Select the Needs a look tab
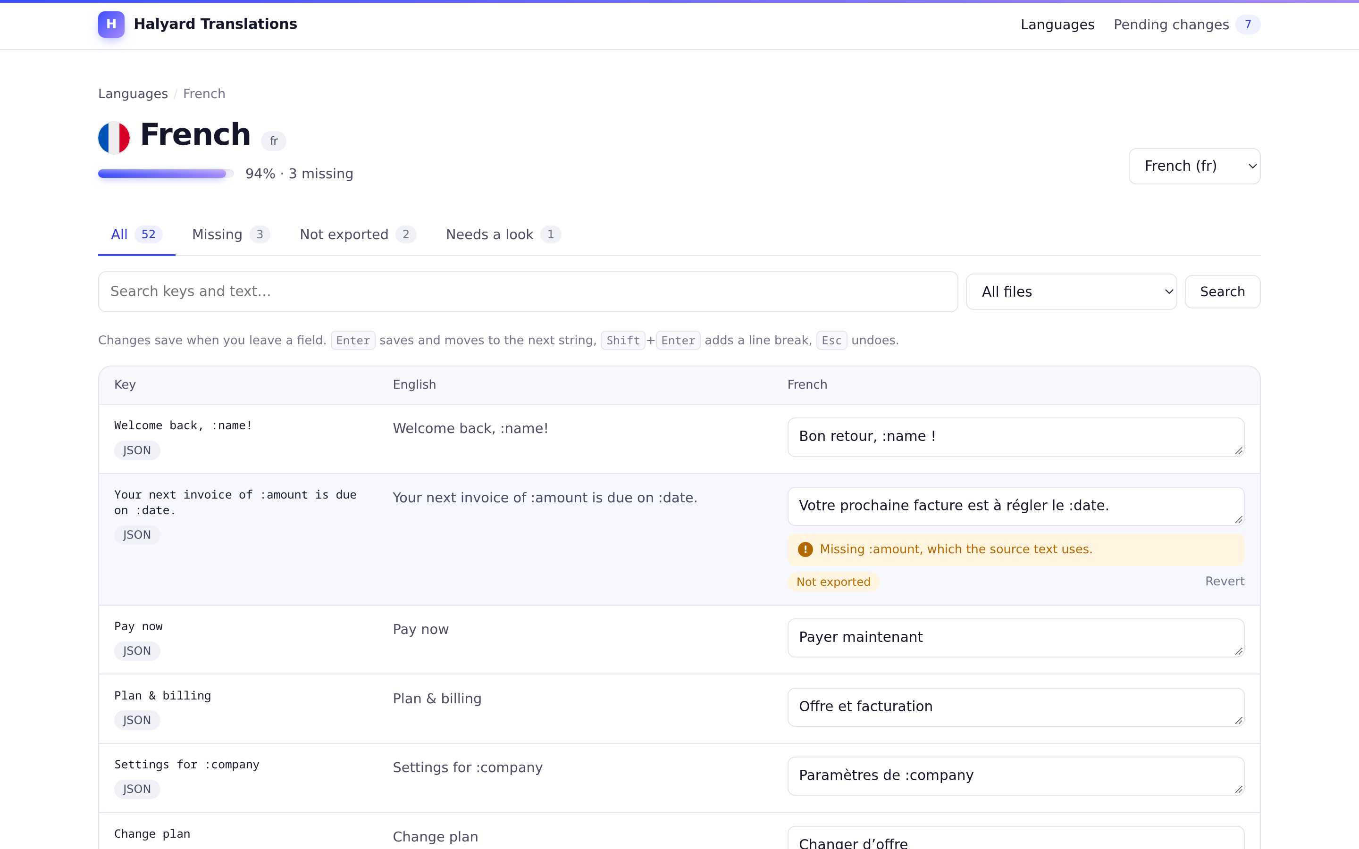The width and height of the screenshot is (1359, 849). tap(503, 235)
